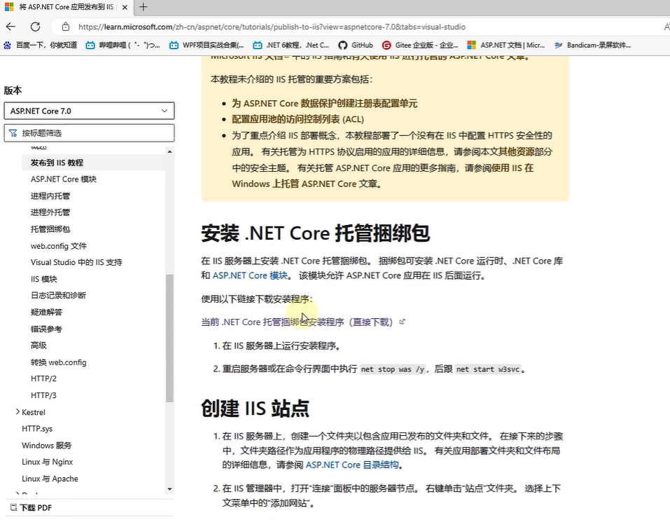Open ASP.NET Core 模块 sidebar entry
This screenshot has width=670, height=520.
[x=63, y=179]
